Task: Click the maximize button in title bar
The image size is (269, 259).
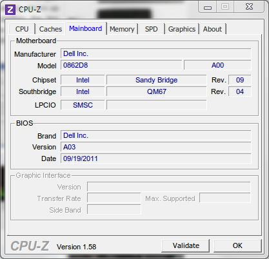Action: coord(225,7)
